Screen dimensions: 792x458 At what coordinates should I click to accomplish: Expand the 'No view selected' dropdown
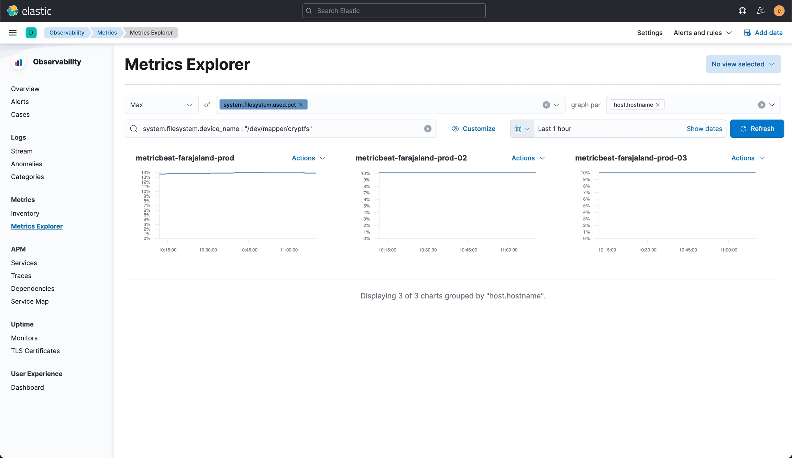tap(743, 64)
